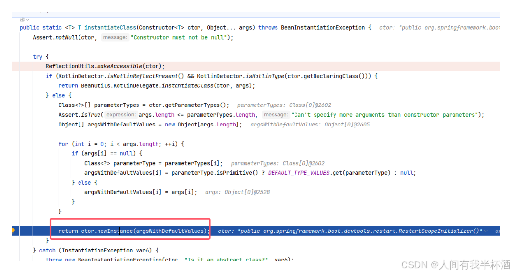Click the getParameterTypes method call

coord(192,105)
